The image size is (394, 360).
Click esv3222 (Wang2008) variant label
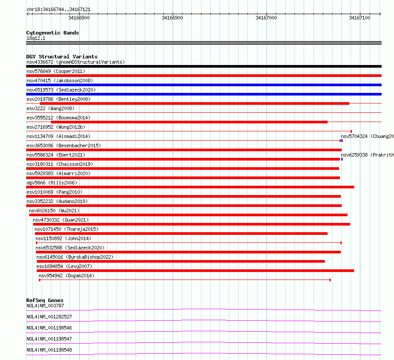(x=50, y=108)
